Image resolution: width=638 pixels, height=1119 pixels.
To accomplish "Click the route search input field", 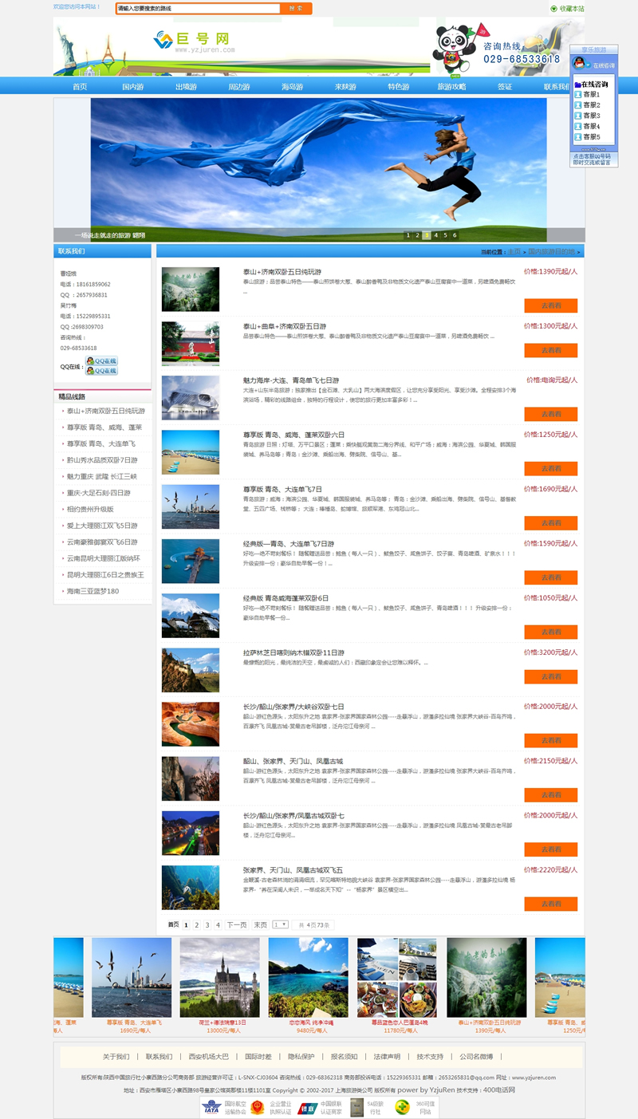I will point(197,9).
